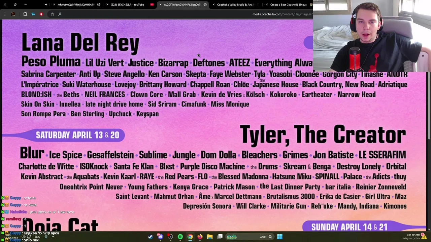Click the Charlotte de Witte artist name
This screenshot has height=242, width=431.
coord(46,166)
